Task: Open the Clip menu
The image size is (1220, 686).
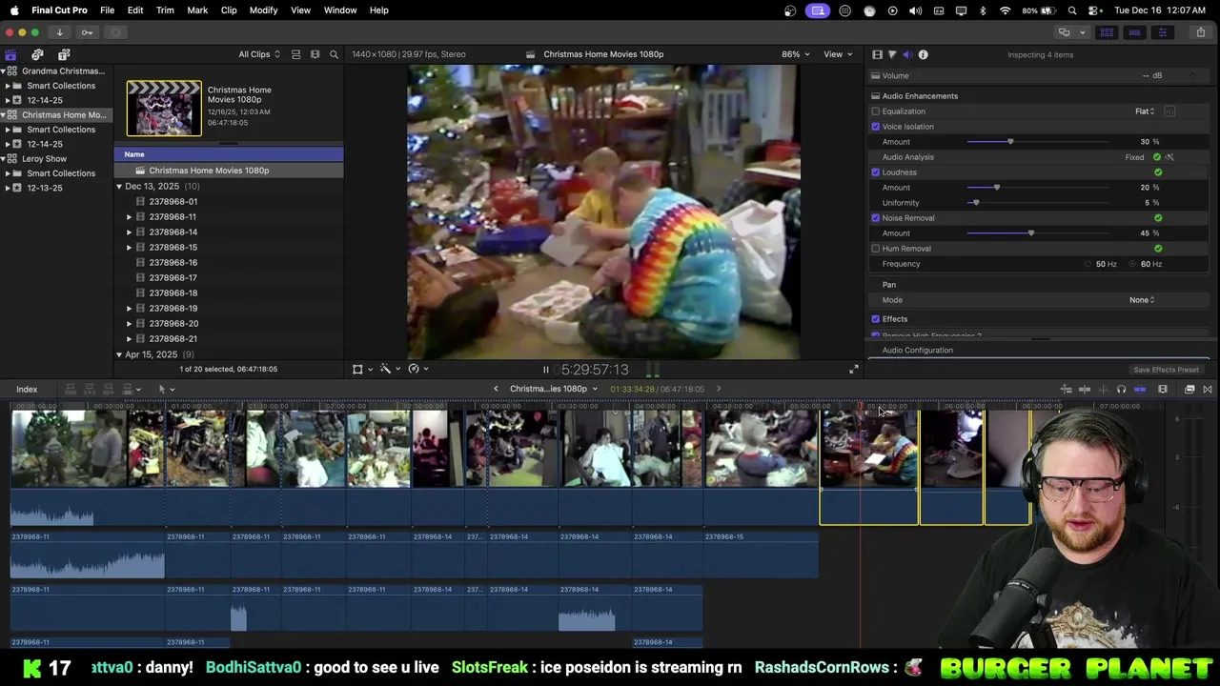Action: click(x=229, y=10)
